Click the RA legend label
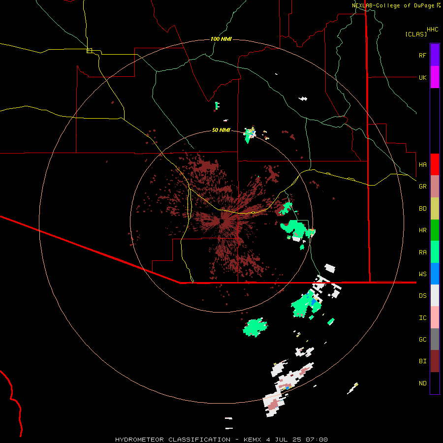Screen dimensions: 443x443 (x=422, y=253)
